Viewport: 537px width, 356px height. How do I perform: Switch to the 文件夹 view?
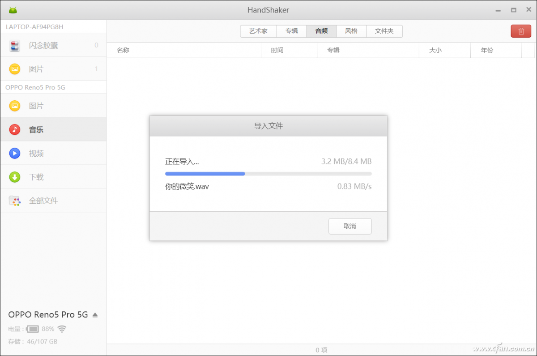click(x=384, y=31)
